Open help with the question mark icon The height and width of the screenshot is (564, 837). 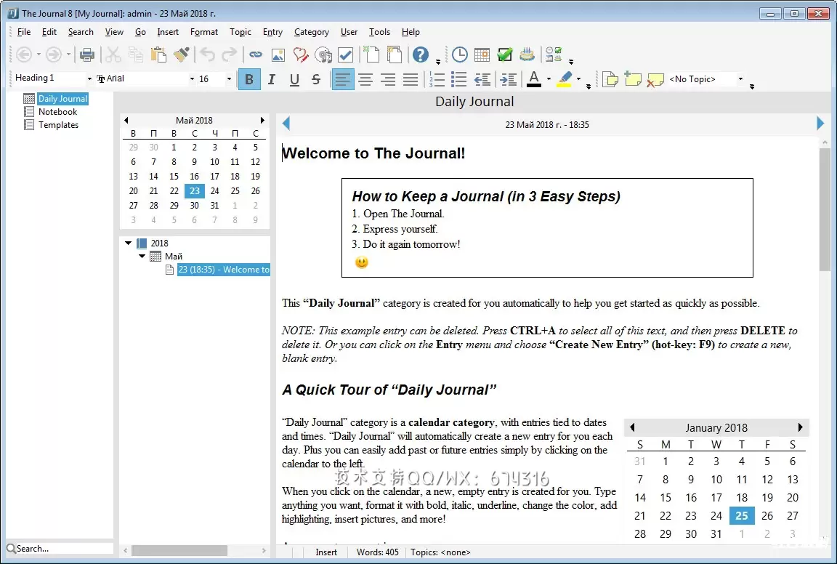pos(421,55)
